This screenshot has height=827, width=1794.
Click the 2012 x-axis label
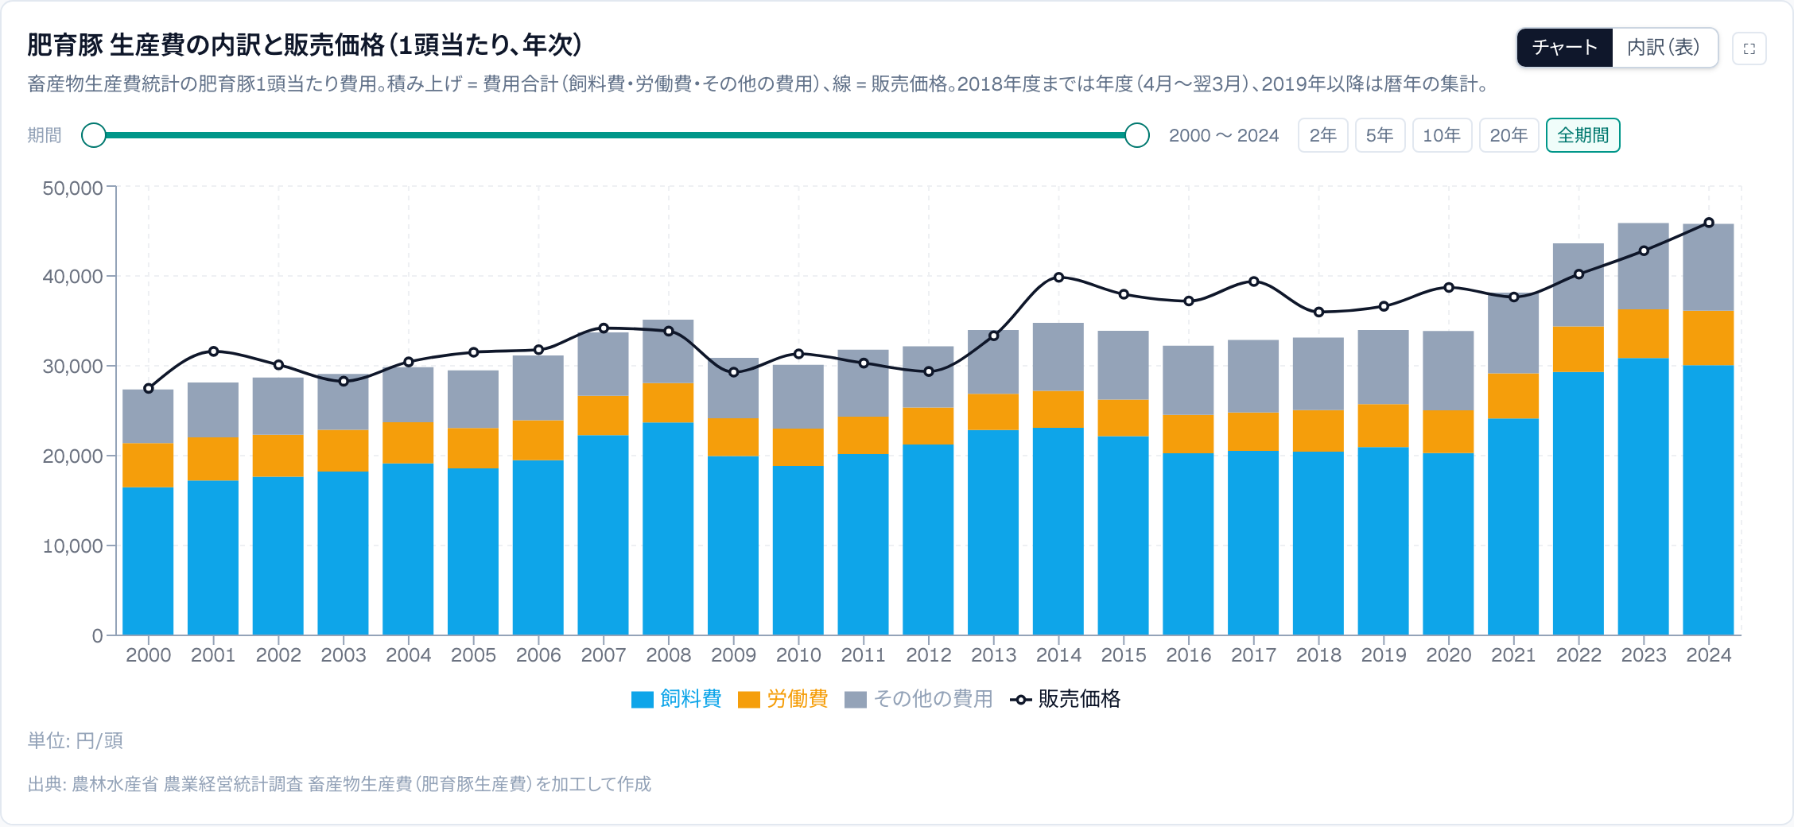[x=929, y=655]
